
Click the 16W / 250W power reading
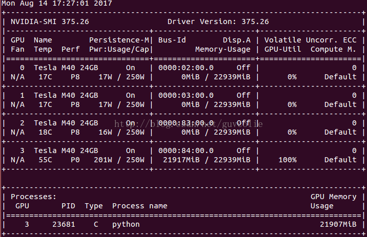click(121, 132)
